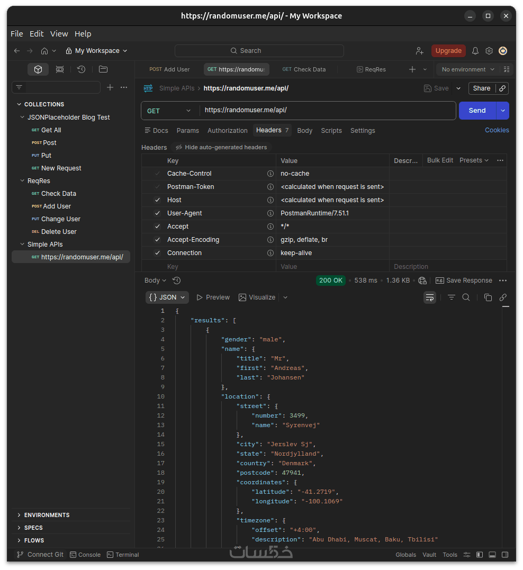Open the Collections sidebar icon
Image resolution: width=523 pixels, height=570 pixels.
[38, 69]
